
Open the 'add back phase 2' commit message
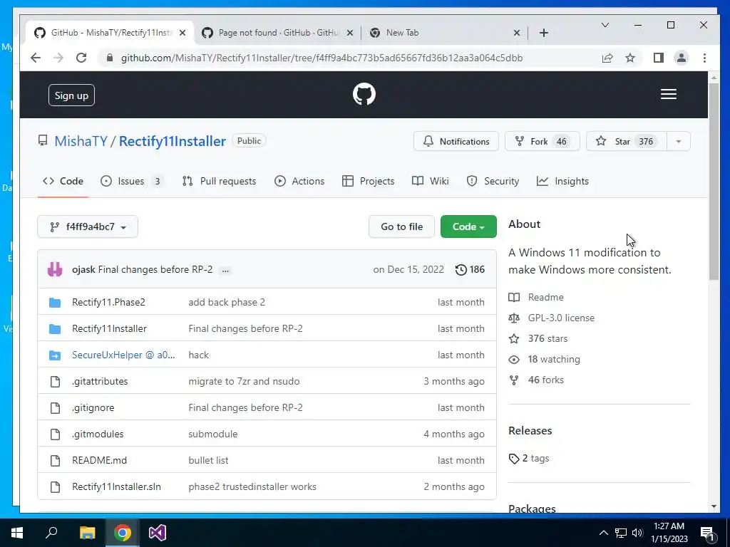(227, 302)
